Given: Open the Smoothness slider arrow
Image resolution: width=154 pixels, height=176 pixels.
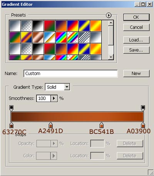Looking at the screenshot, I should (x=54, y=98).
